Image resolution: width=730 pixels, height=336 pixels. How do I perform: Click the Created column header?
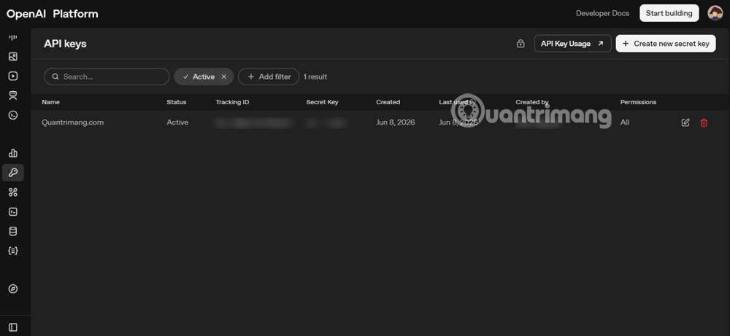[388, 102]
